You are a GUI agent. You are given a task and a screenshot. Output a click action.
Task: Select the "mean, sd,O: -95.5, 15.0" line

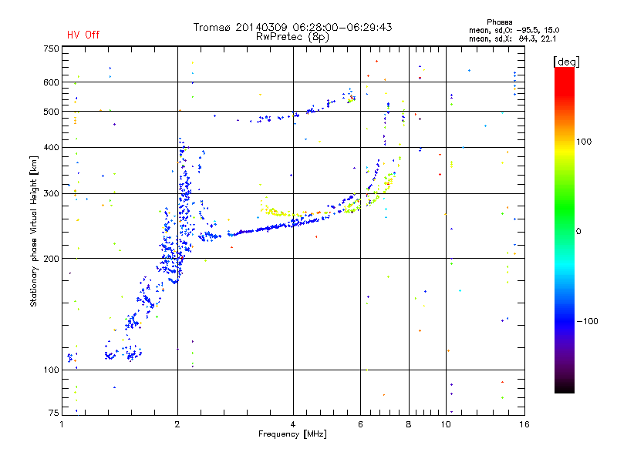(x=514, y=30)
